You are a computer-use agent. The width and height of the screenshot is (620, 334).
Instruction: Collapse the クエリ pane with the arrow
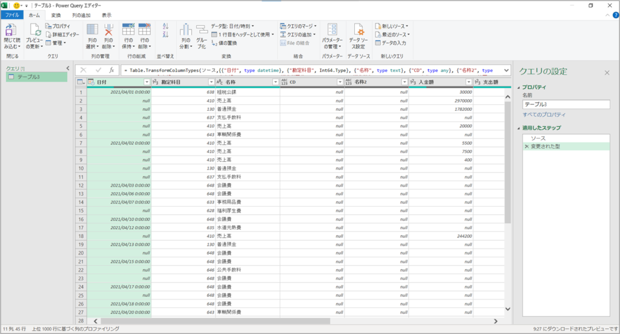pos(68,68)
